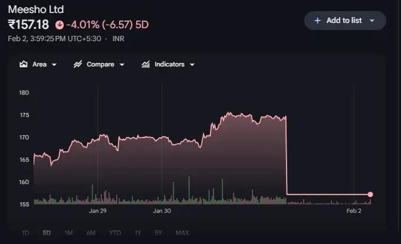Switch to the MAX time range
Image resolution: width=401 pixels, height=244 pixels.
(182, 233)
